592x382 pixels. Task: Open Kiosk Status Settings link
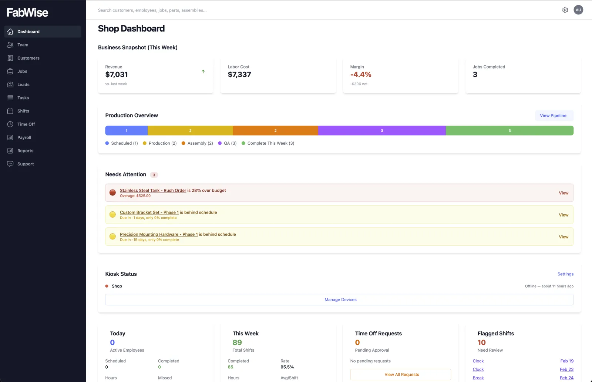pos(565,274)
